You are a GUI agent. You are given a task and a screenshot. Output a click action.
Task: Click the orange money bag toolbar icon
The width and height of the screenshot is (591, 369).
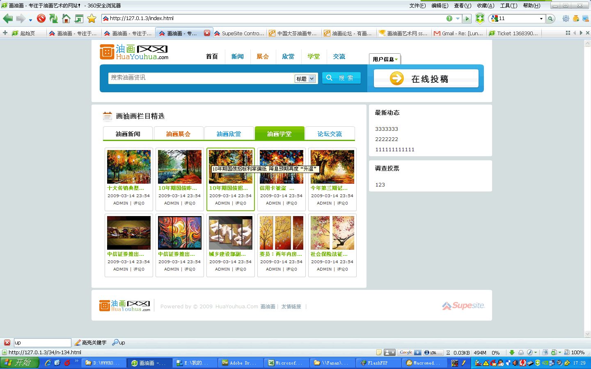576,18
